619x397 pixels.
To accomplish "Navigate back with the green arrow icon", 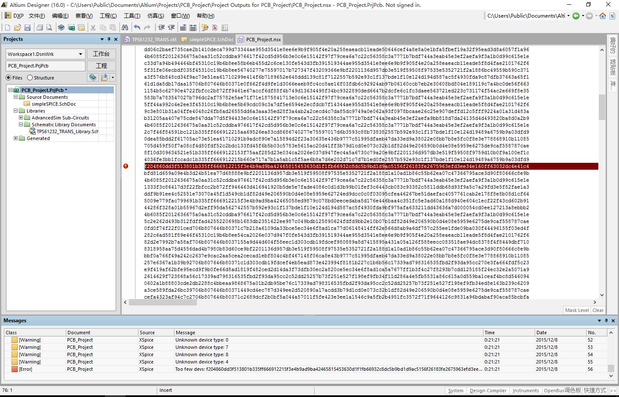I will pyautogui.click(x=576, y=16).
